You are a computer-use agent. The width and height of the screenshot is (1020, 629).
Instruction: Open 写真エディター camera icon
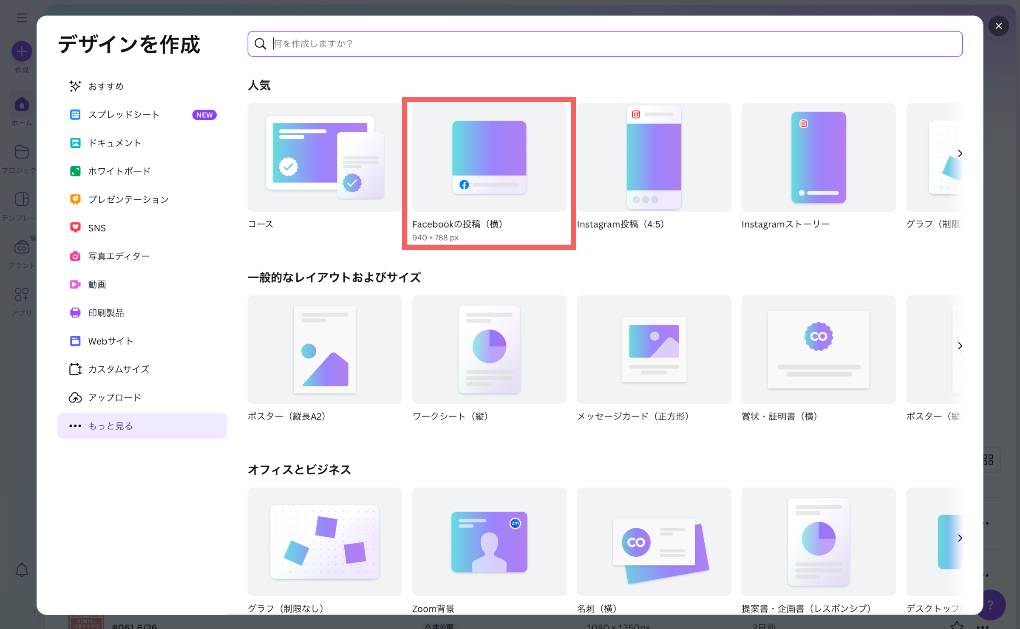coord(75,256)
